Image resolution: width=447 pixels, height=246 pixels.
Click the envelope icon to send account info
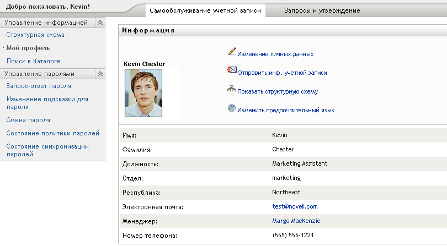[x=232, y=70]
